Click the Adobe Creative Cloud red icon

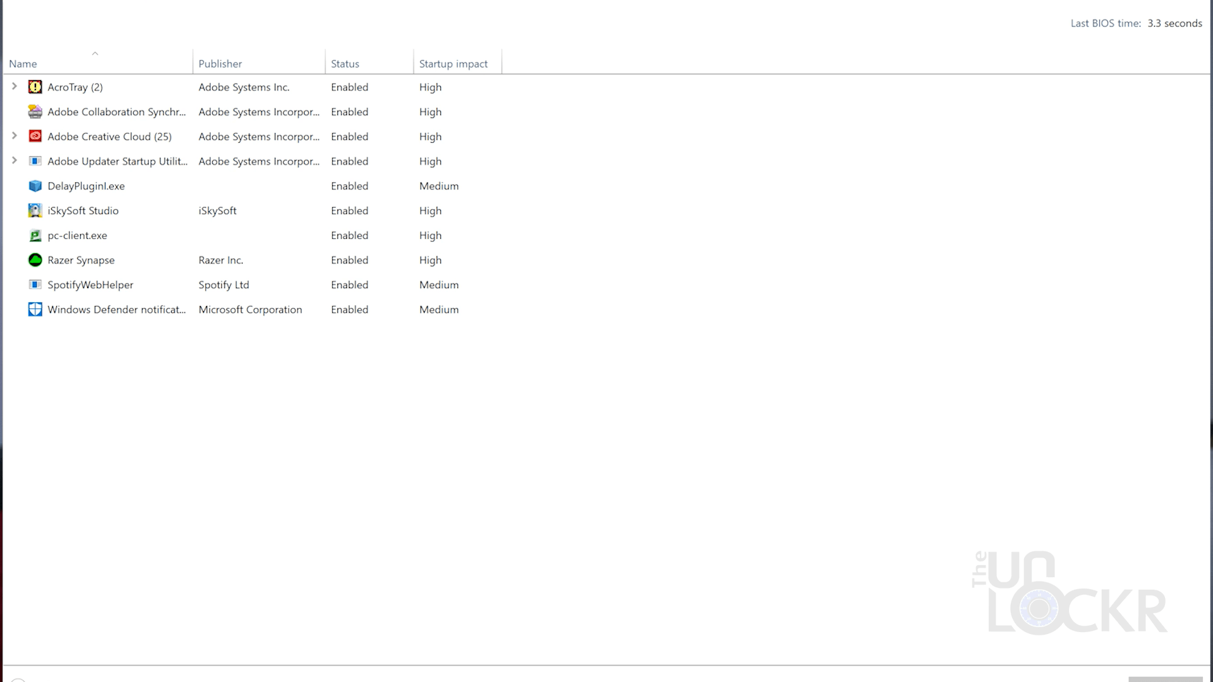pos(35,136)
